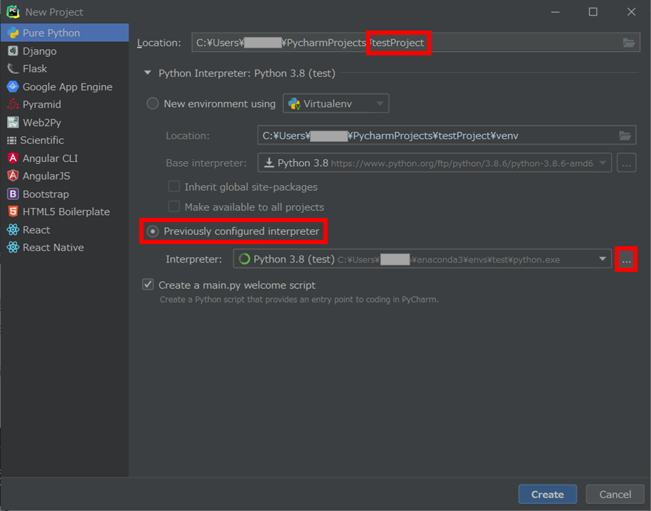The image size is (651, 511).
Task: Click the React Native atom icon
Action: click(13, 248)
